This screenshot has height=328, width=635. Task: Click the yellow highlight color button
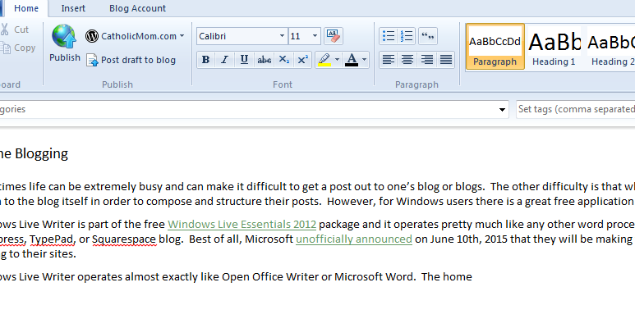click(324, 59)
